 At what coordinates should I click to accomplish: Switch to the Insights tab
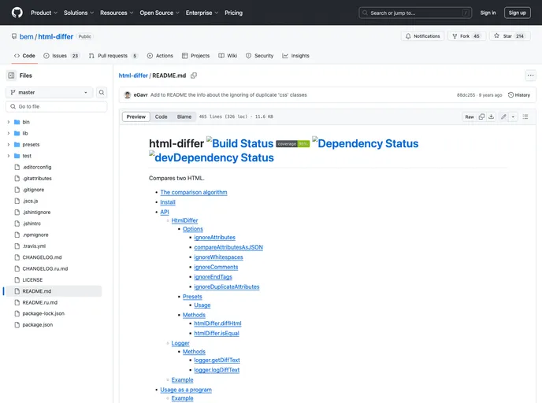click(x=296, y=56)
